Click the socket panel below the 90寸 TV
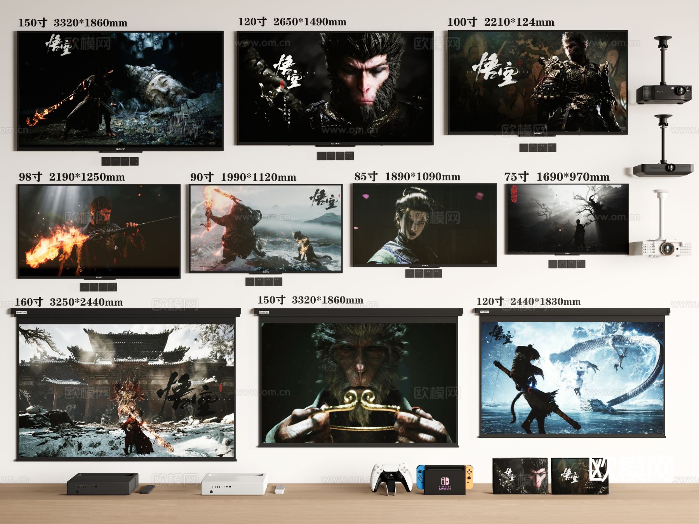The height and width of the screenshot is (524, 699). point(264,281)
